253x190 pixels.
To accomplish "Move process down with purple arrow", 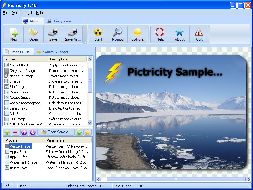I will coord(33,132).
